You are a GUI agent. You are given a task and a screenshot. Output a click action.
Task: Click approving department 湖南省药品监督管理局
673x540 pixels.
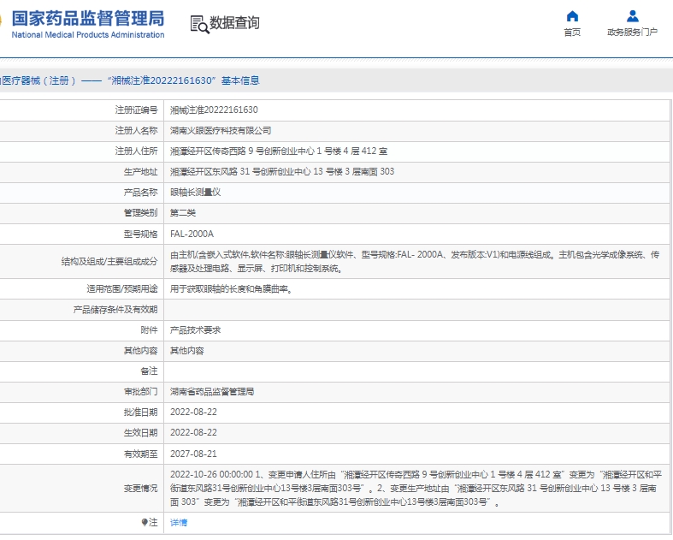(212, 392)
